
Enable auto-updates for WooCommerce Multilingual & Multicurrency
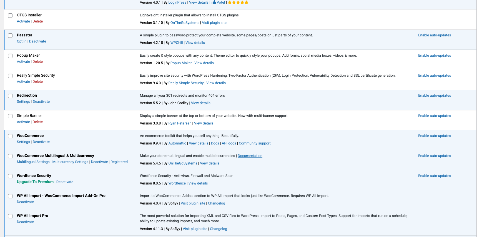tap(435, 156)
